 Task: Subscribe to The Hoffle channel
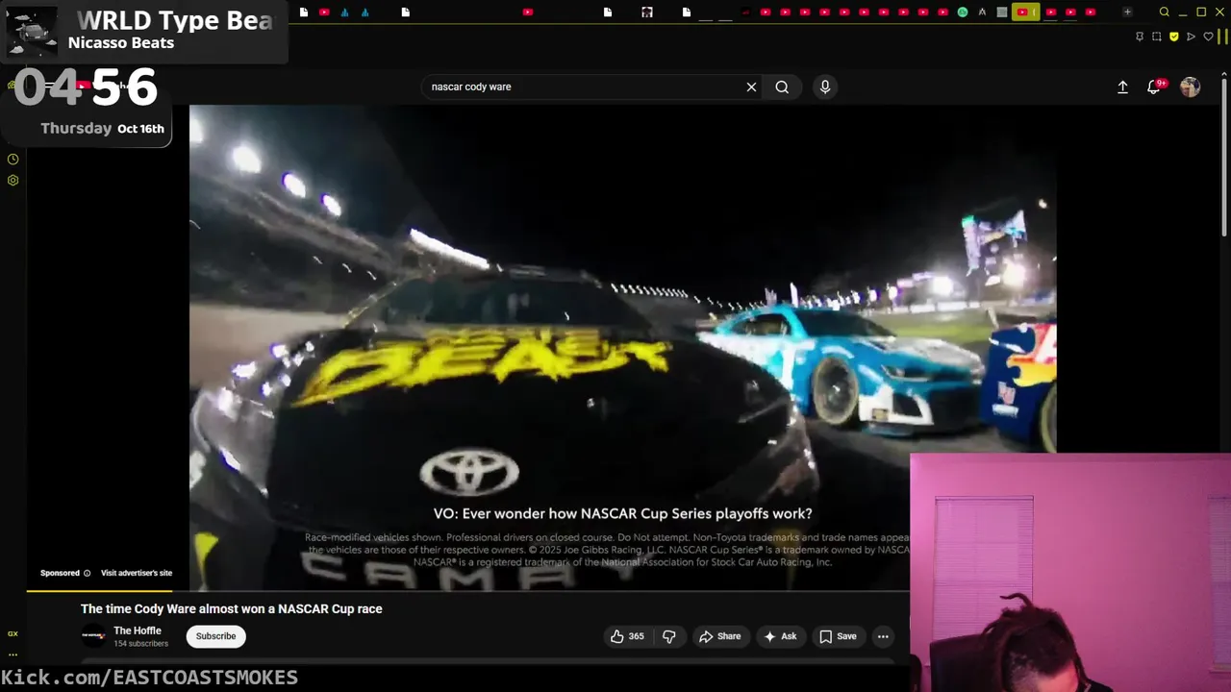coord(215,636)
